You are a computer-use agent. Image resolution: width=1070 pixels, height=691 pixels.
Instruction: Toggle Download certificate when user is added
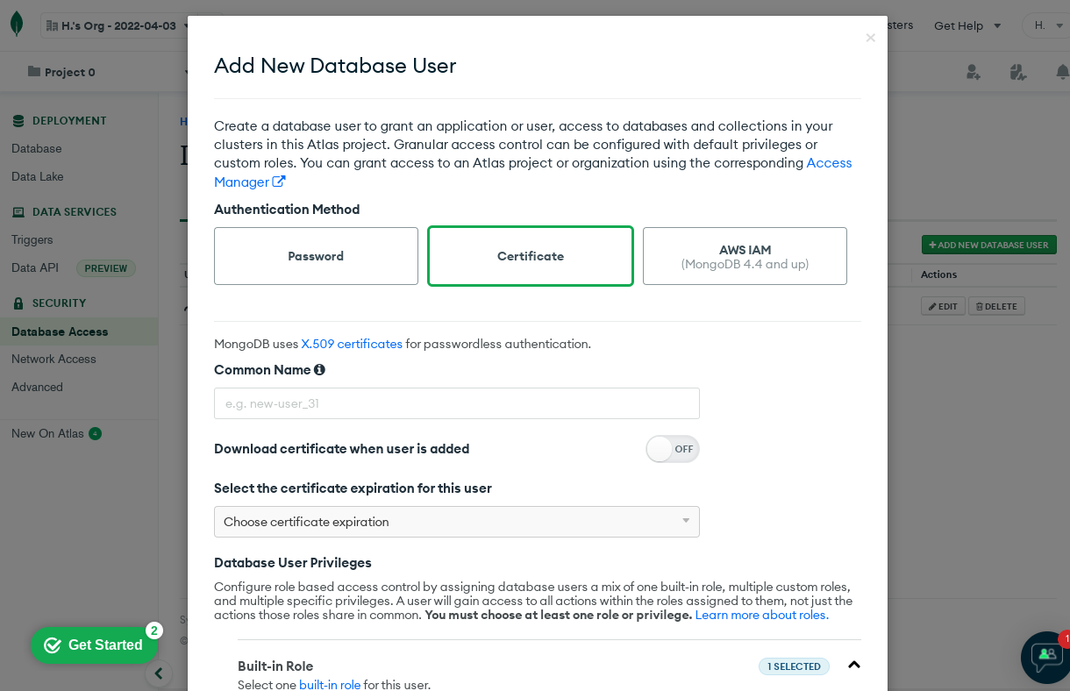pyautogui.click(x=672, y=449)
